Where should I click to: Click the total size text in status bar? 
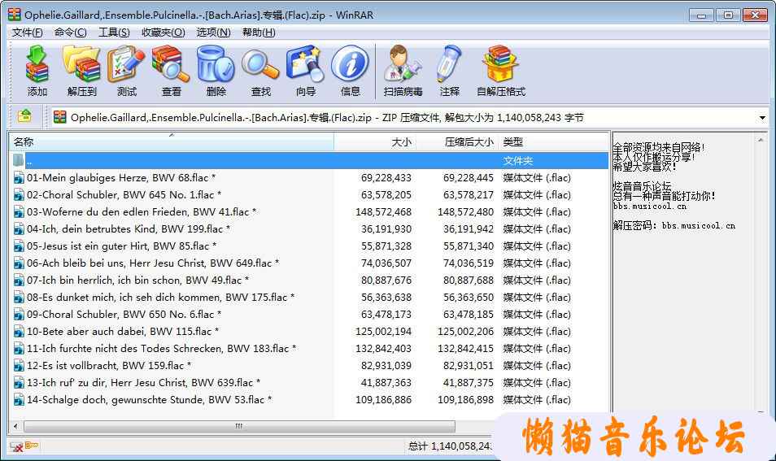pyautogui.click(x=449, y=446)
